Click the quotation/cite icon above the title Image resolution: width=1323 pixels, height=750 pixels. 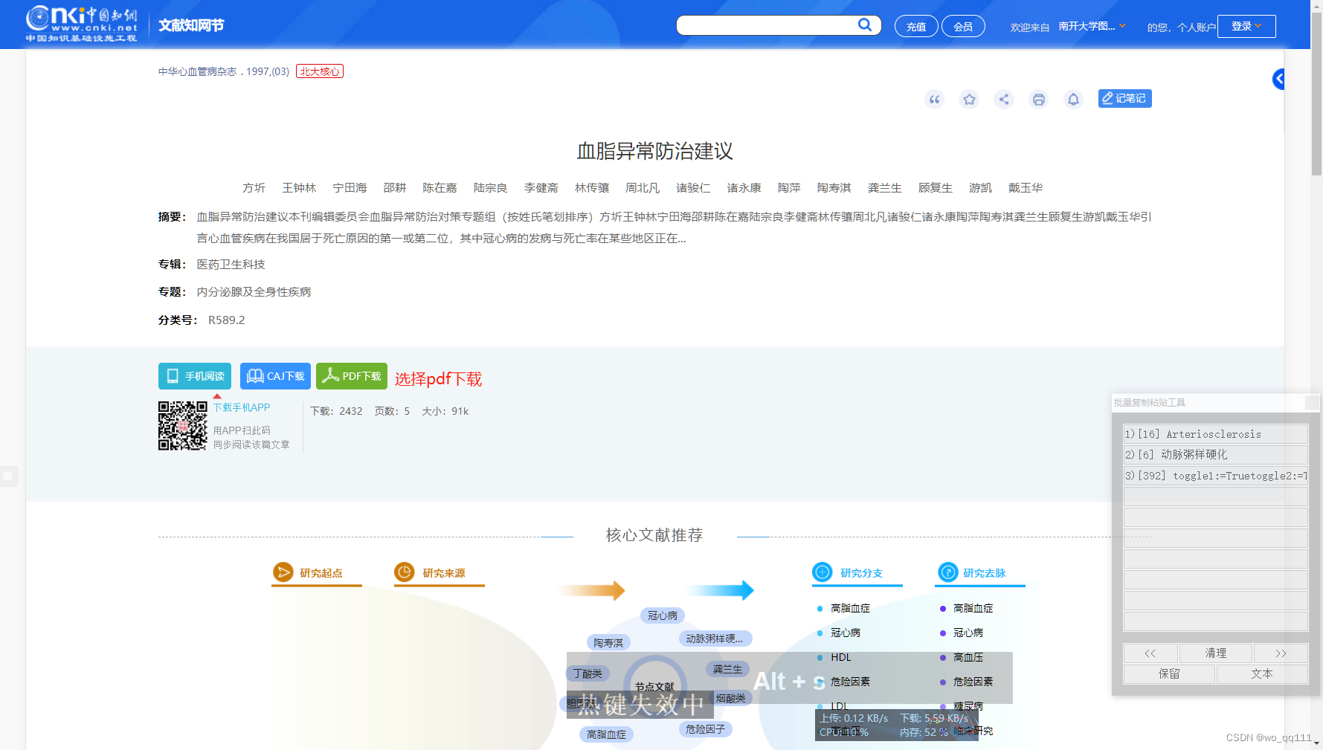(x=935, y=99)
